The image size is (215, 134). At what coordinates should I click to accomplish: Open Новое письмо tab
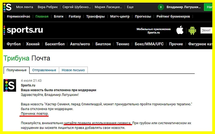(x=73, y=70)
